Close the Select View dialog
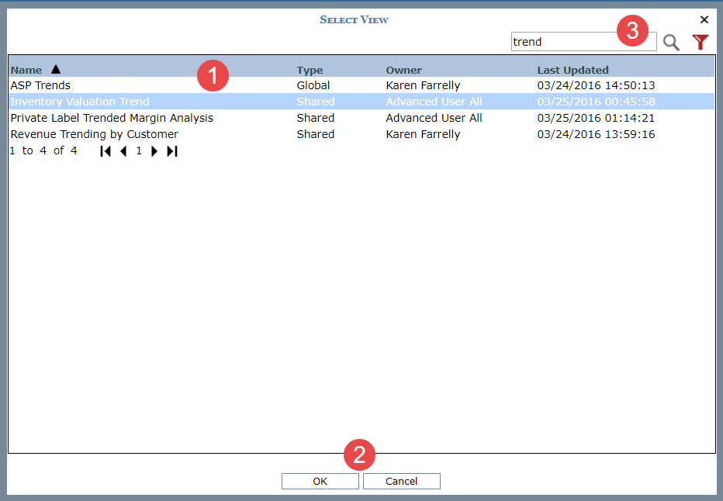Image resolution: width=723 pixels, height=501 pixels. (704, 19)
